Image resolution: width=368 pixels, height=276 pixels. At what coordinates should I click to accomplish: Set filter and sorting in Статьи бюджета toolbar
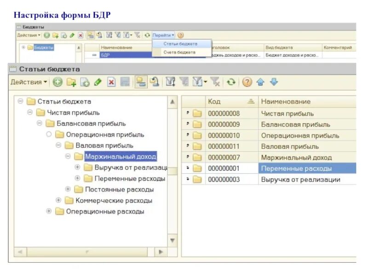coord(170,82)
